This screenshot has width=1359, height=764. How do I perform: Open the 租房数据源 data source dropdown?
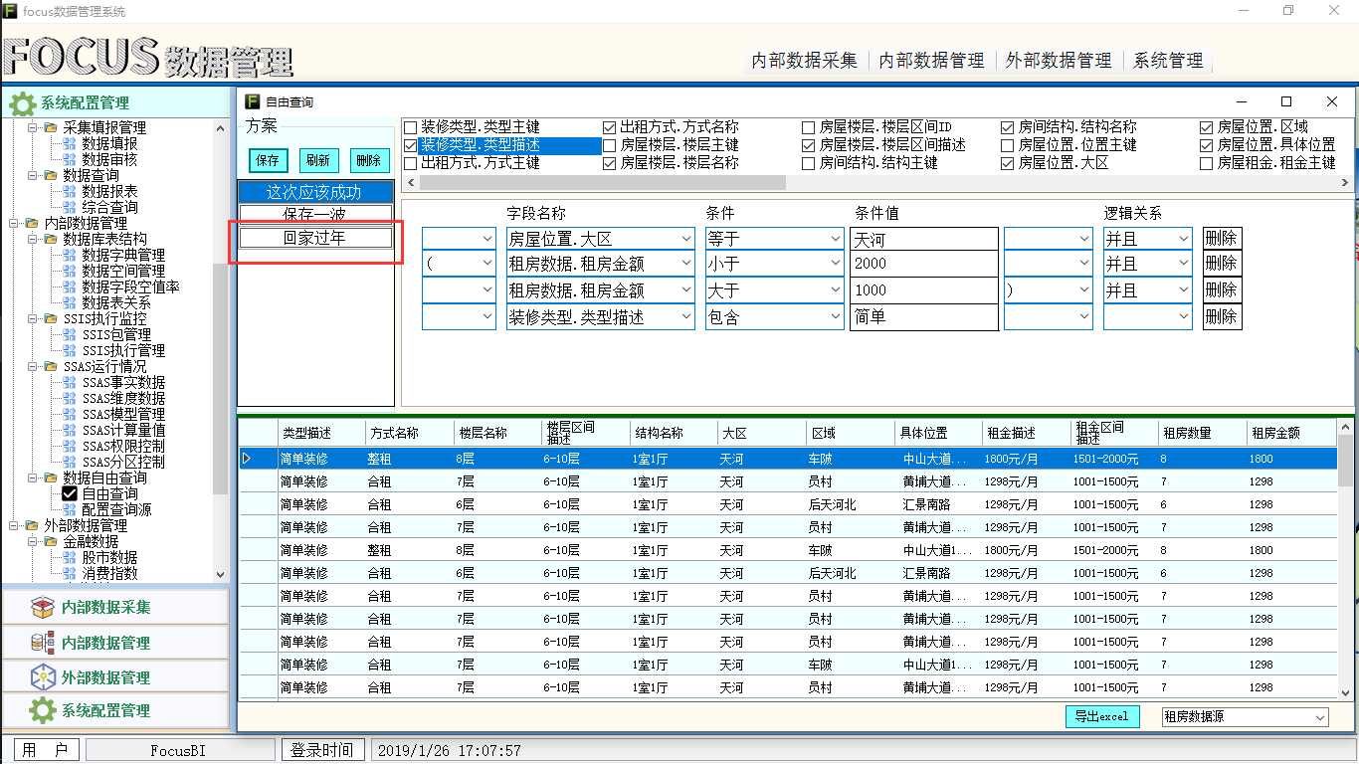(1319, 717)
